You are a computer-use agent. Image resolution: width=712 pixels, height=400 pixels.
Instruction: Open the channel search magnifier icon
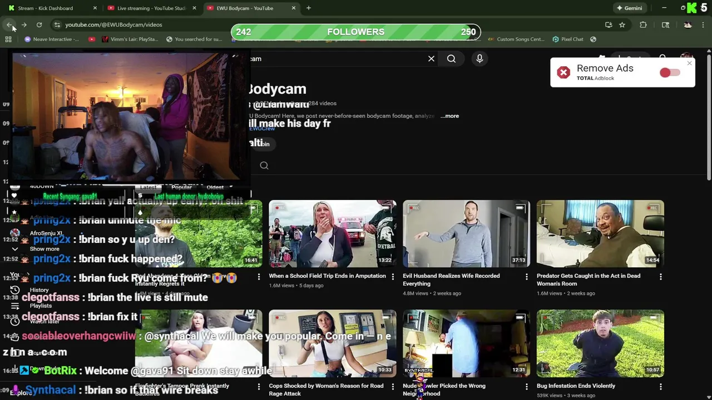[x=264, y=166]
